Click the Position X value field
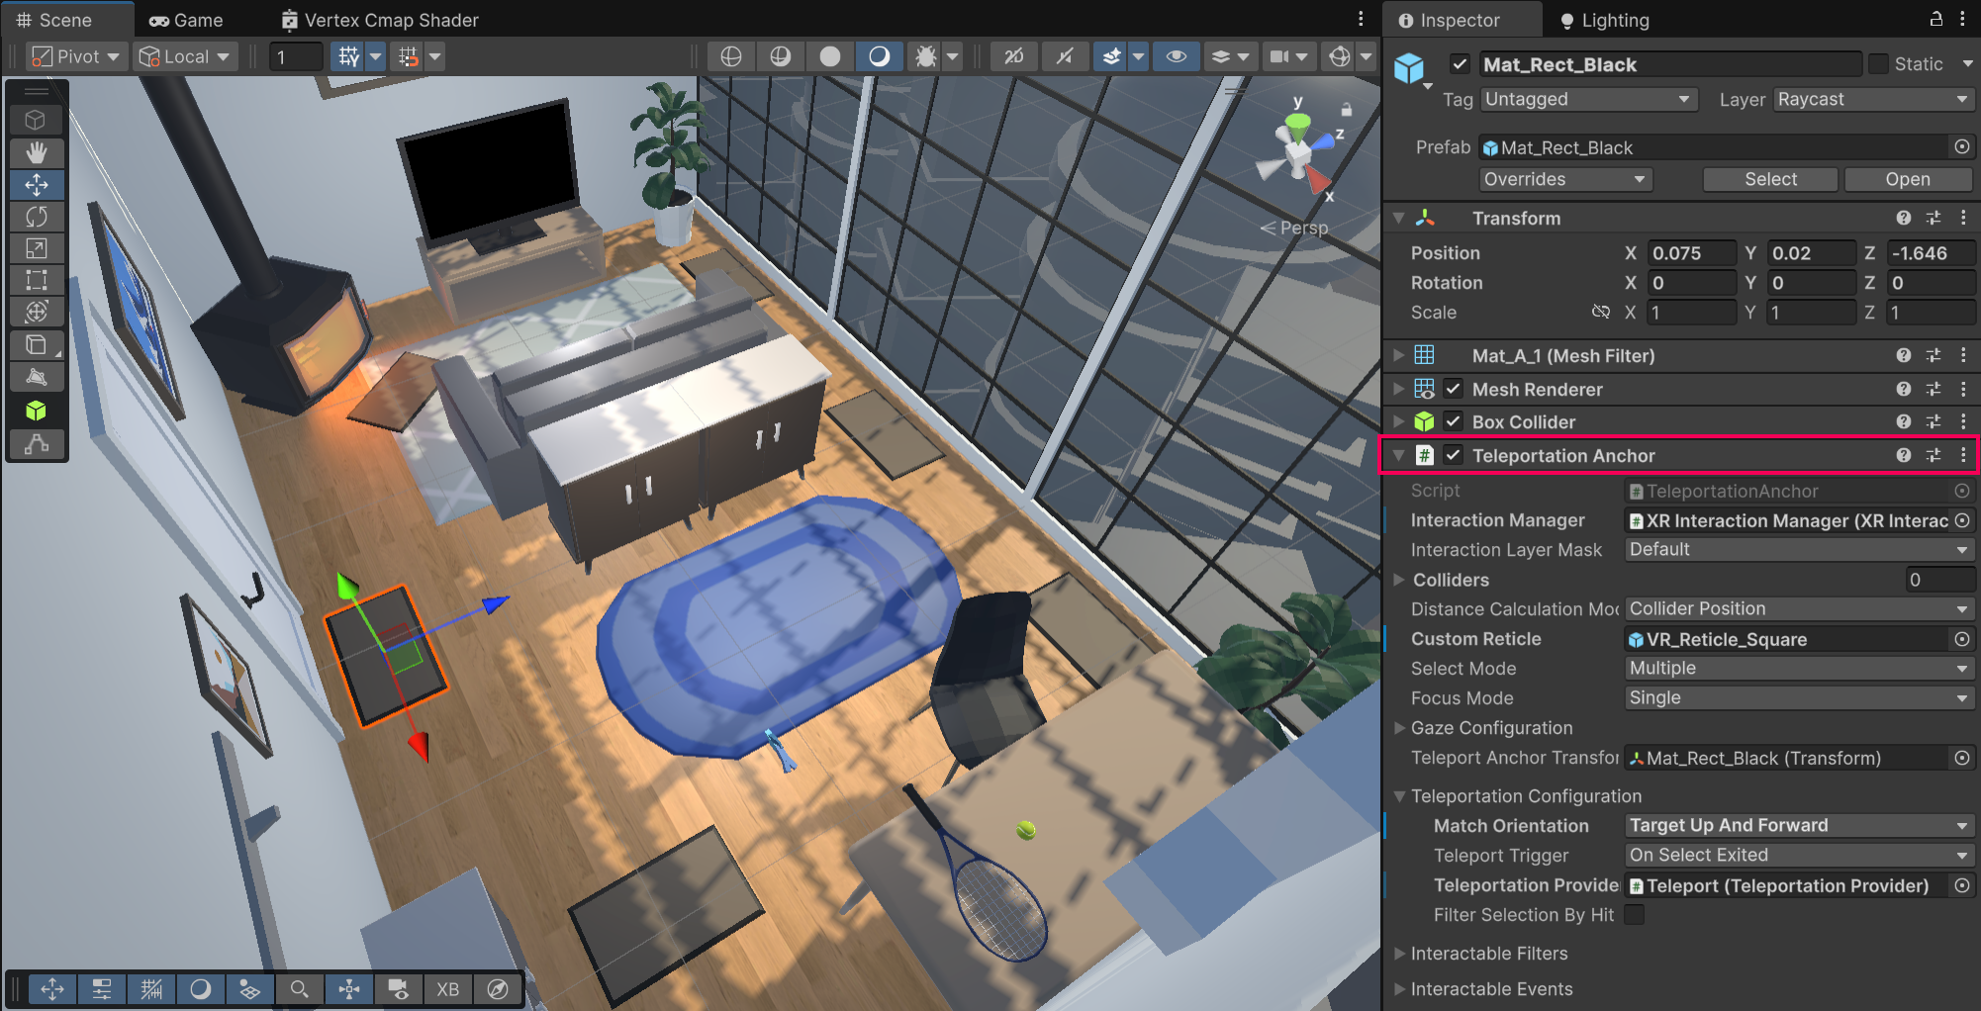This screenshot has width=1981, height=1011. point(1690,253)
